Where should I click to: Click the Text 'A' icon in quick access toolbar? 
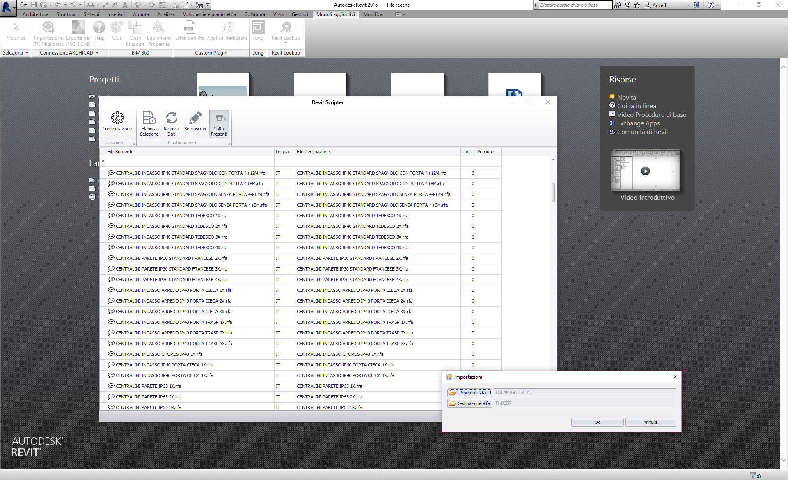[125, 5]
